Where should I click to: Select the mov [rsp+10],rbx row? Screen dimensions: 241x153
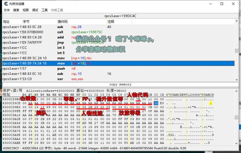point(118,58)
